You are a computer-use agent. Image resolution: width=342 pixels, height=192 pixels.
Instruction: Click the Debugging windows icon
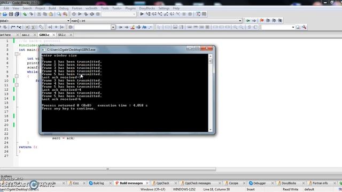pos(198,14)
